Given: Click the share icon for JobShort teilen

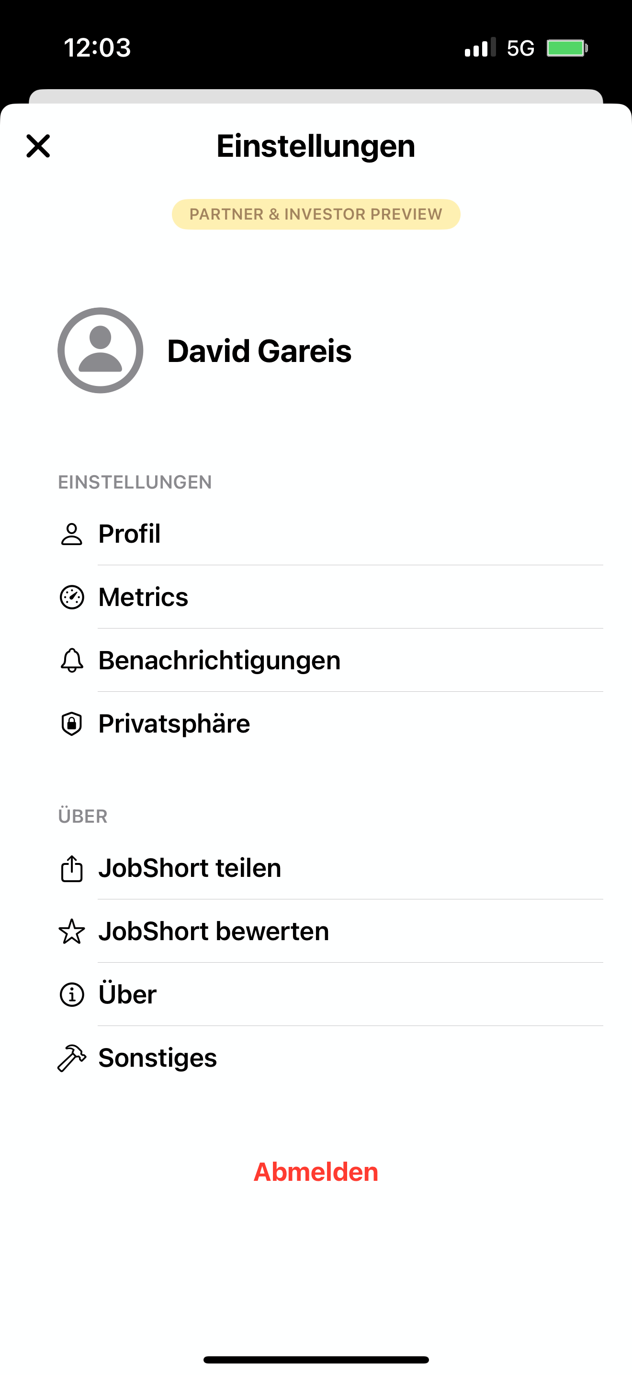Looking at the screenshot, I should [71, 868].
